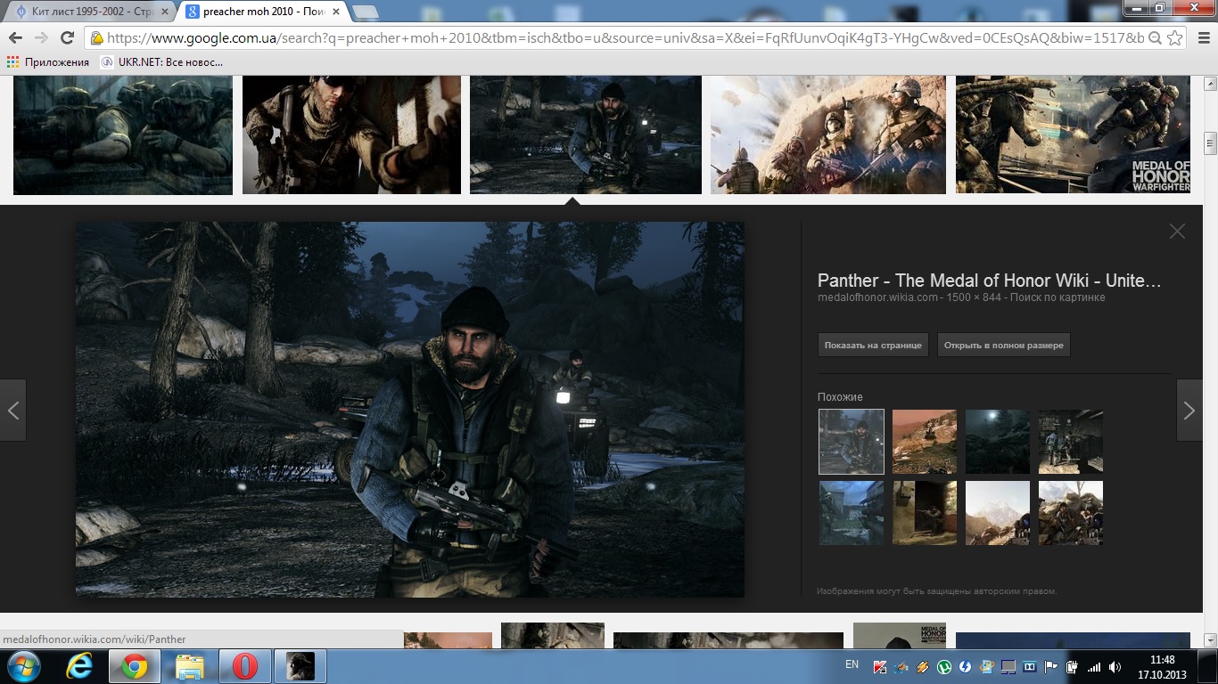Viewport: 1218px width, 684px height.
Task: Open the Приложения apps shortcut
Action: point(48,62)
